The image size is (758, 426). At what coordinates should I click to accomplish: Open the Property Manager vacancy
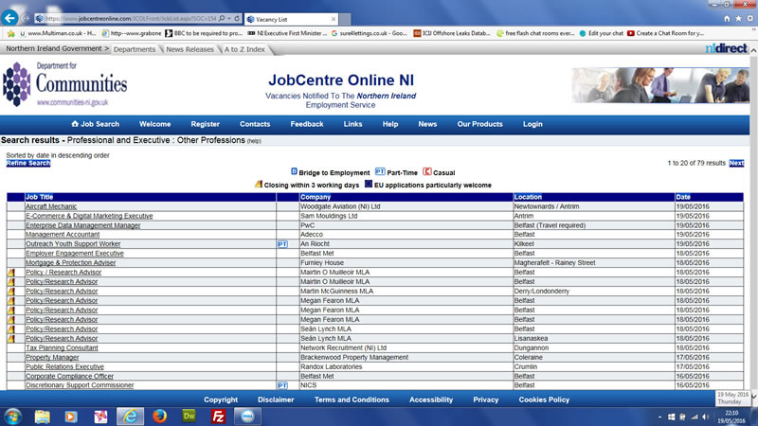pos(52,358)
